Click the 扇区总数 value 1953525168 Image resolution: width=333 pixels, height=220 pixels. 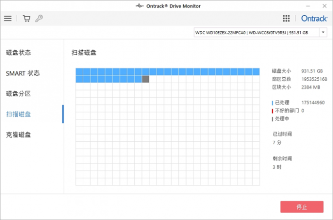coord(314,79)
